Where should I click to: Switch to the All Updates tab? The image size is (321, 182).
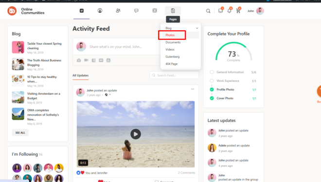pos(80,75)
